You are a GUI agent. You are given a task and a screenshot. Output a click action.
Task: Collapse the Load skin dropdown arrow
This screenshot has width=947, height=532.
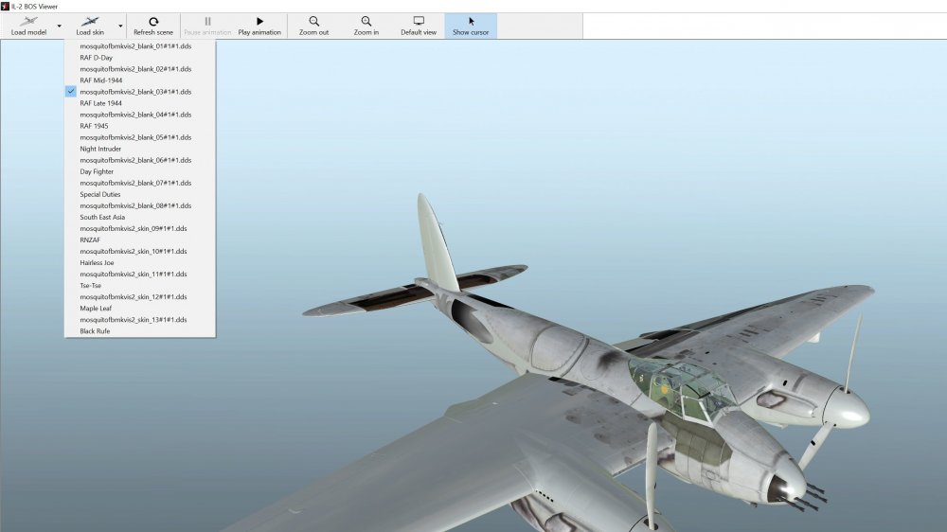coord(120,27)
